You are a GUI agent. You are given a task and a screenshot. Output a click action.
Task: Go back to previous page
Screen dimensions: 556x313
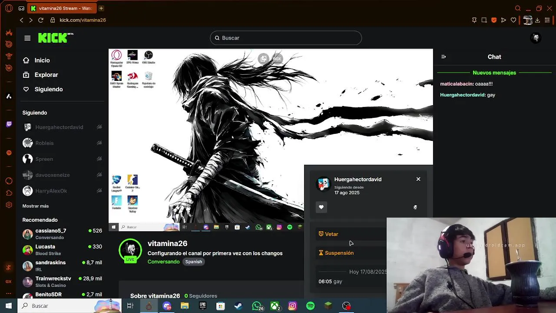(21, 20)
